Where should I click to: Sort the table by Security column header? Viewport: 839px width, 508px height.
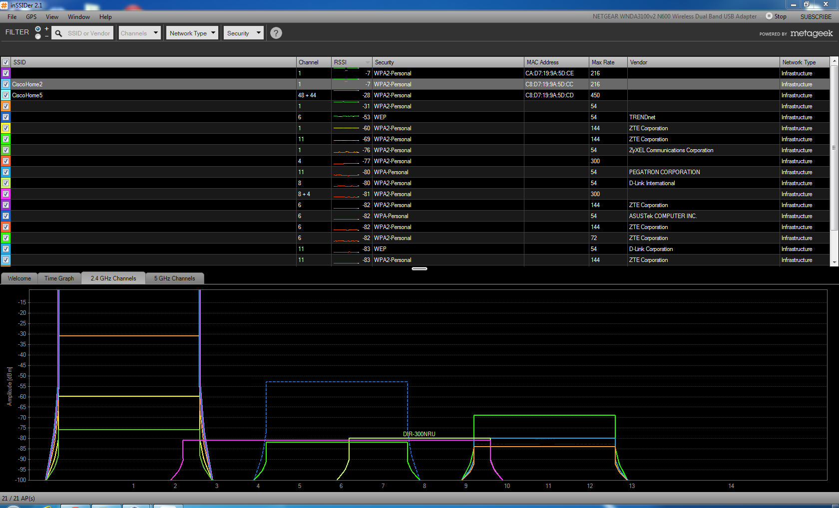pos(448,62)
